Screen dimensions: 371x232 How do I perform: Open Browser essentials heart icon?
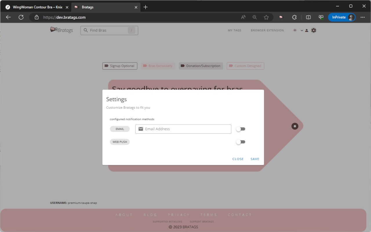pyautogui.click(x=321, y=17)
